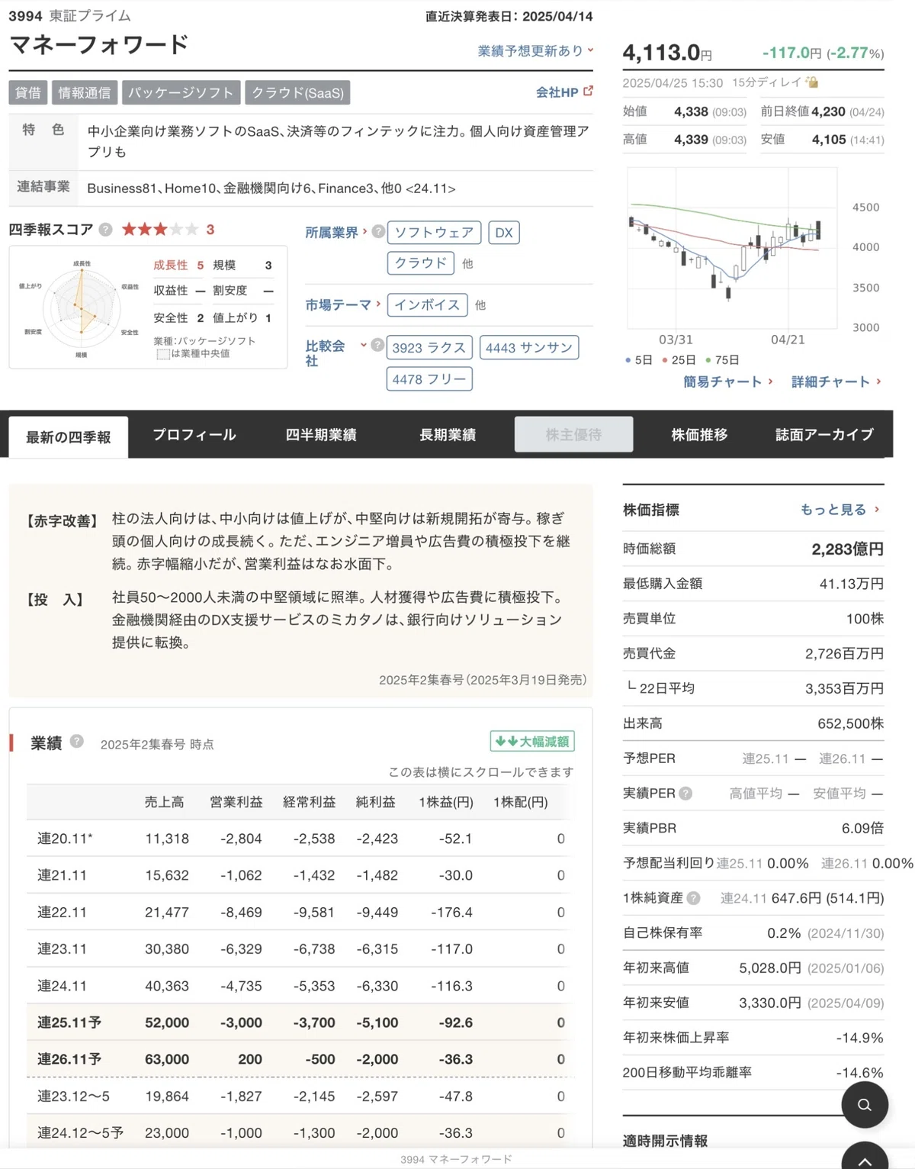Click the 連24.11 row label

pyautogui.click(x=62, y=986)
